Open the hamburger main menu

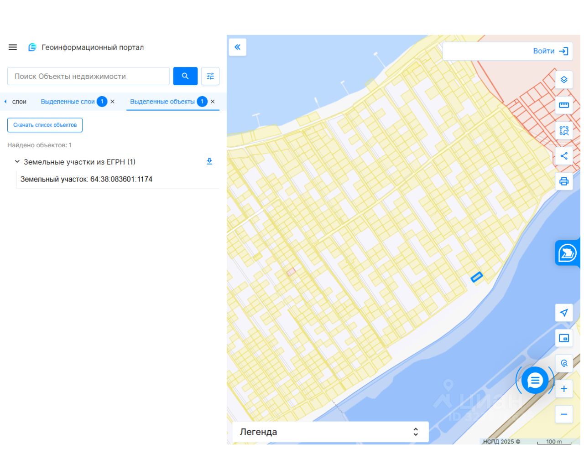tap(13, 47)
